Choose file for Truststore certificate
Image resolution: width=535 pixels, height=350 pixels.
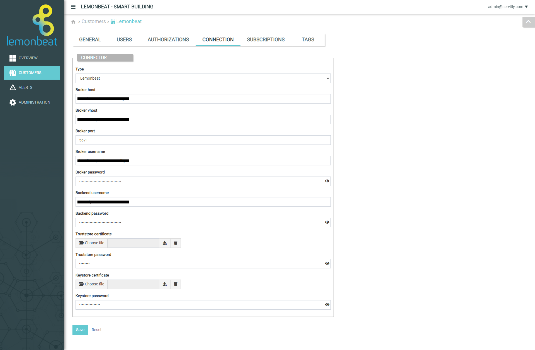click(x=92, y=243)
